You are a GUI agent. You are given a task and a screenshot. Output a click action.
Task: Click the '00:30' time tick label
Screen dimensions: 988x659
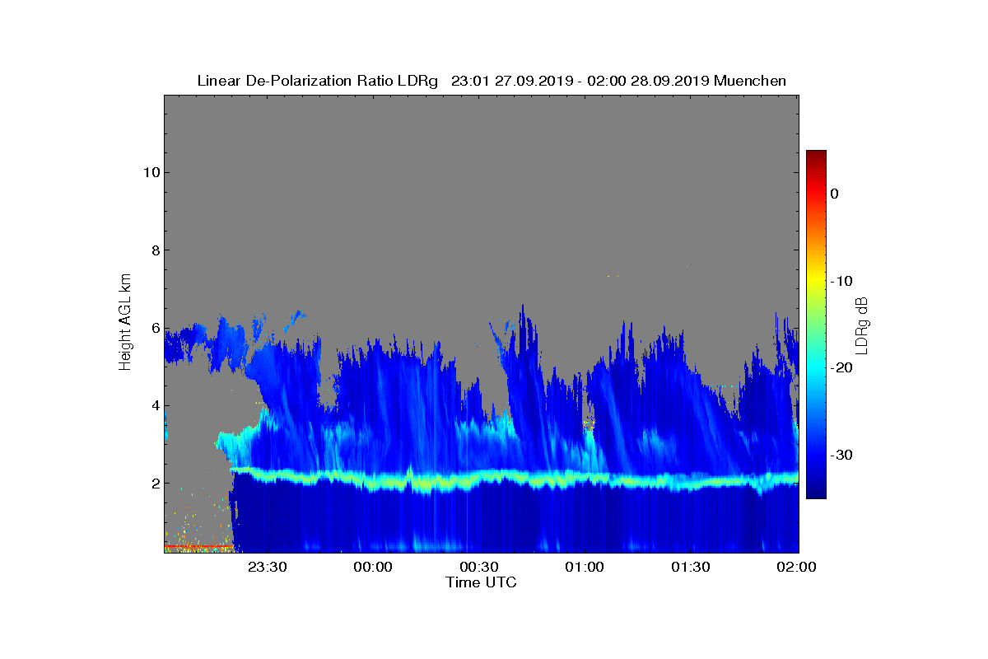(478, 568)
